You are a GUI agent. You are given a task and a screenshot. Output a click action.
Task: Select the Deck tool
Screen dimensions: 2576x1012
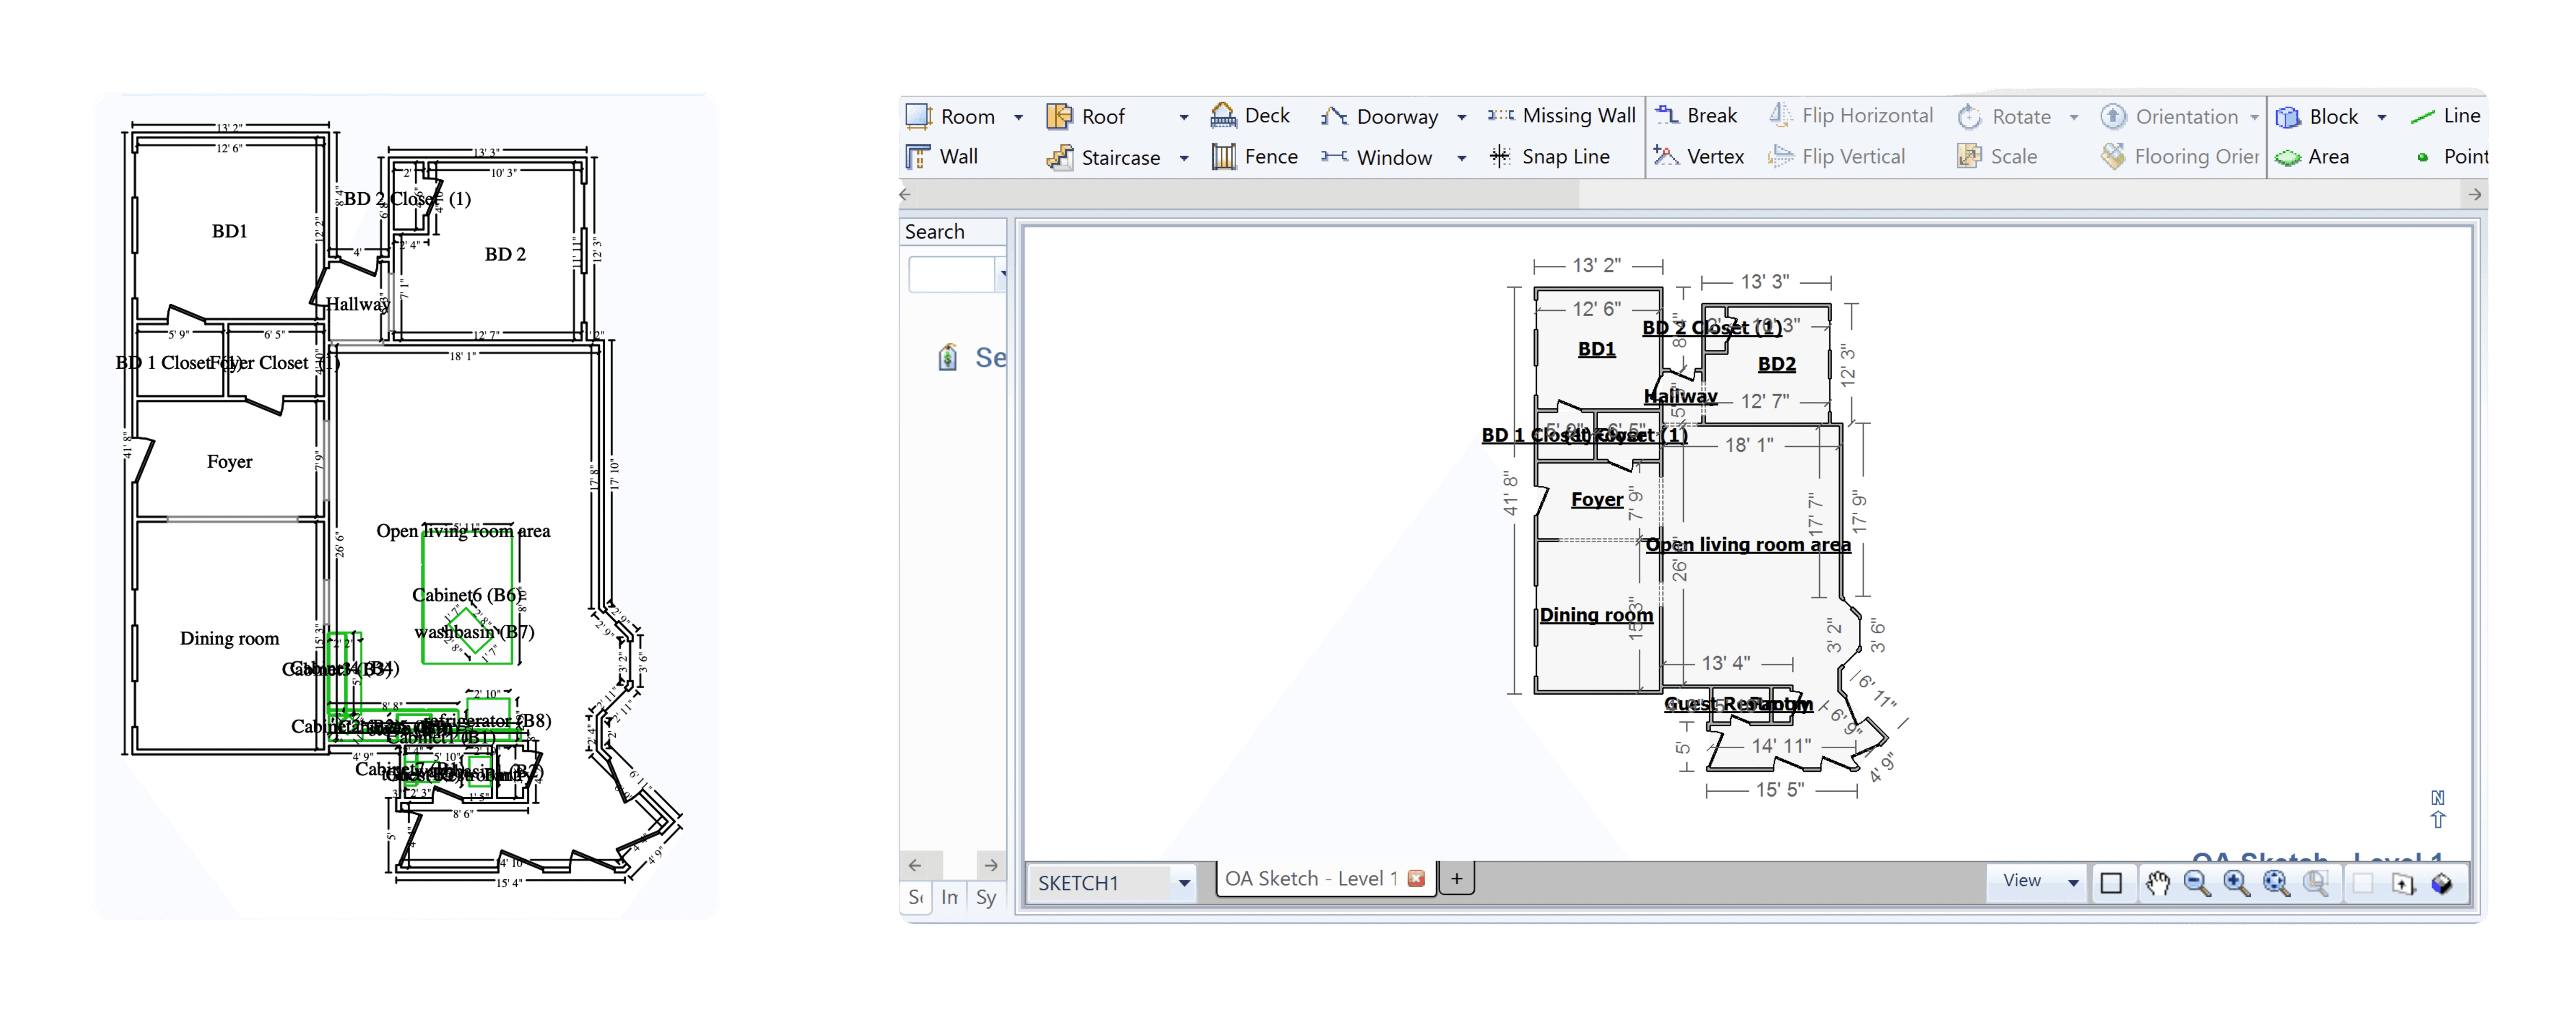point(1250,116)
